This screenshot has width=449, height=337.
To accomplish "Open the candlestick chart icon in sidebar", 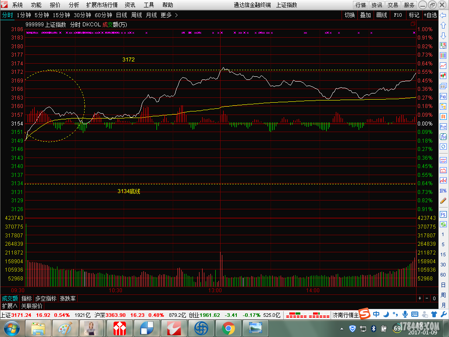I will click(x=443, y=75).
